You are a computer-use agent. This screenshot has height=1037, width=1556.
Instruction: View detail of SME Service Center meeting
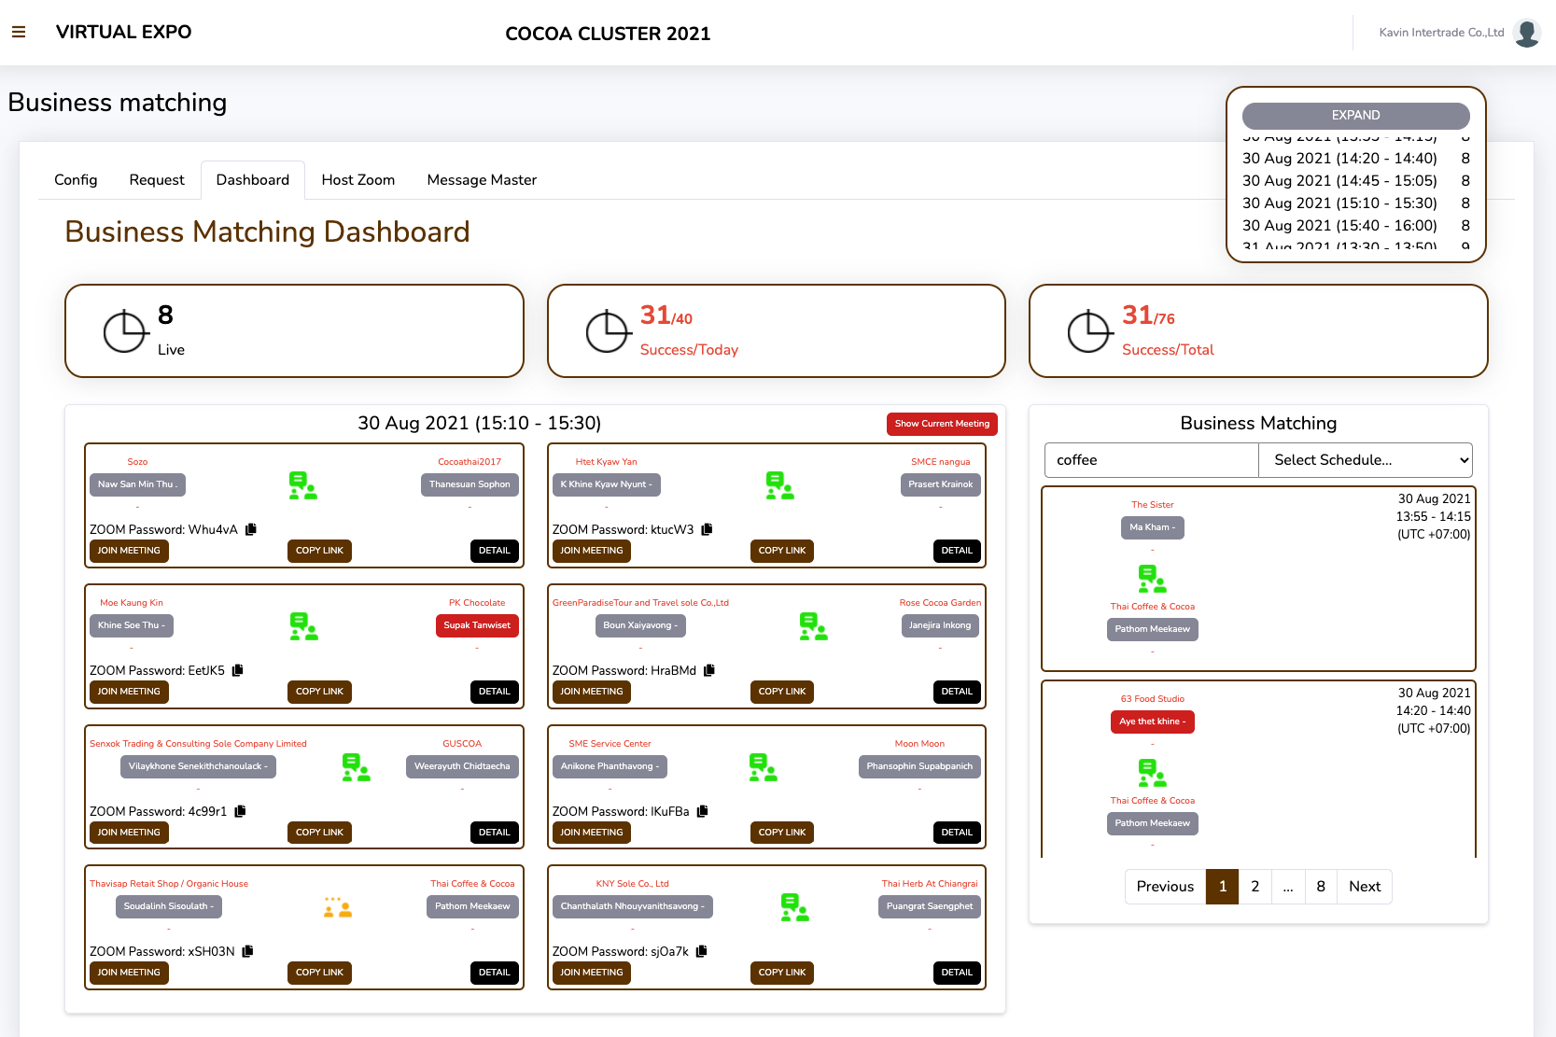tap(957, 833)
